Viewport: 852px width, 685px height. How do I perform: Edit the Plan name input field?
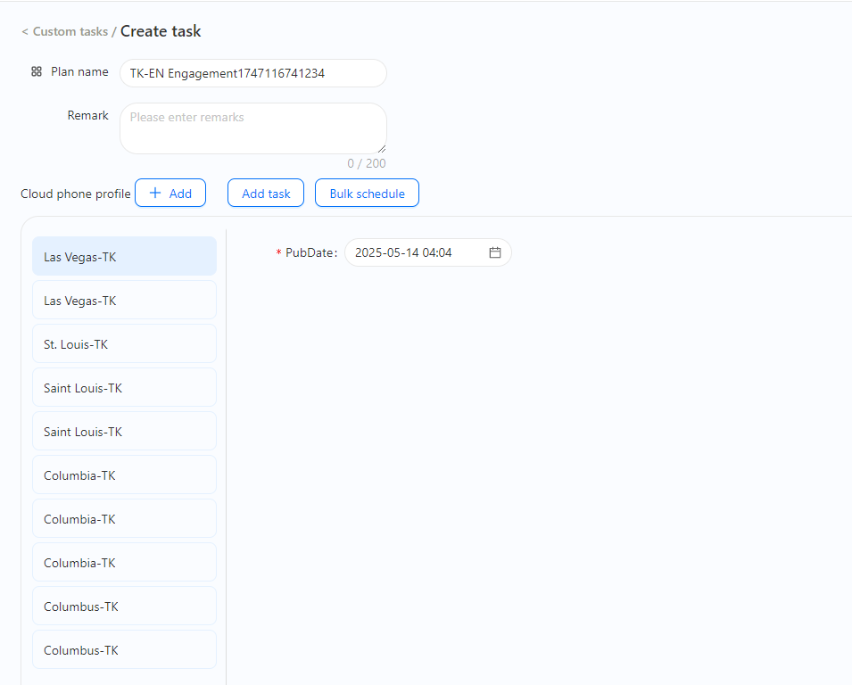253,73
